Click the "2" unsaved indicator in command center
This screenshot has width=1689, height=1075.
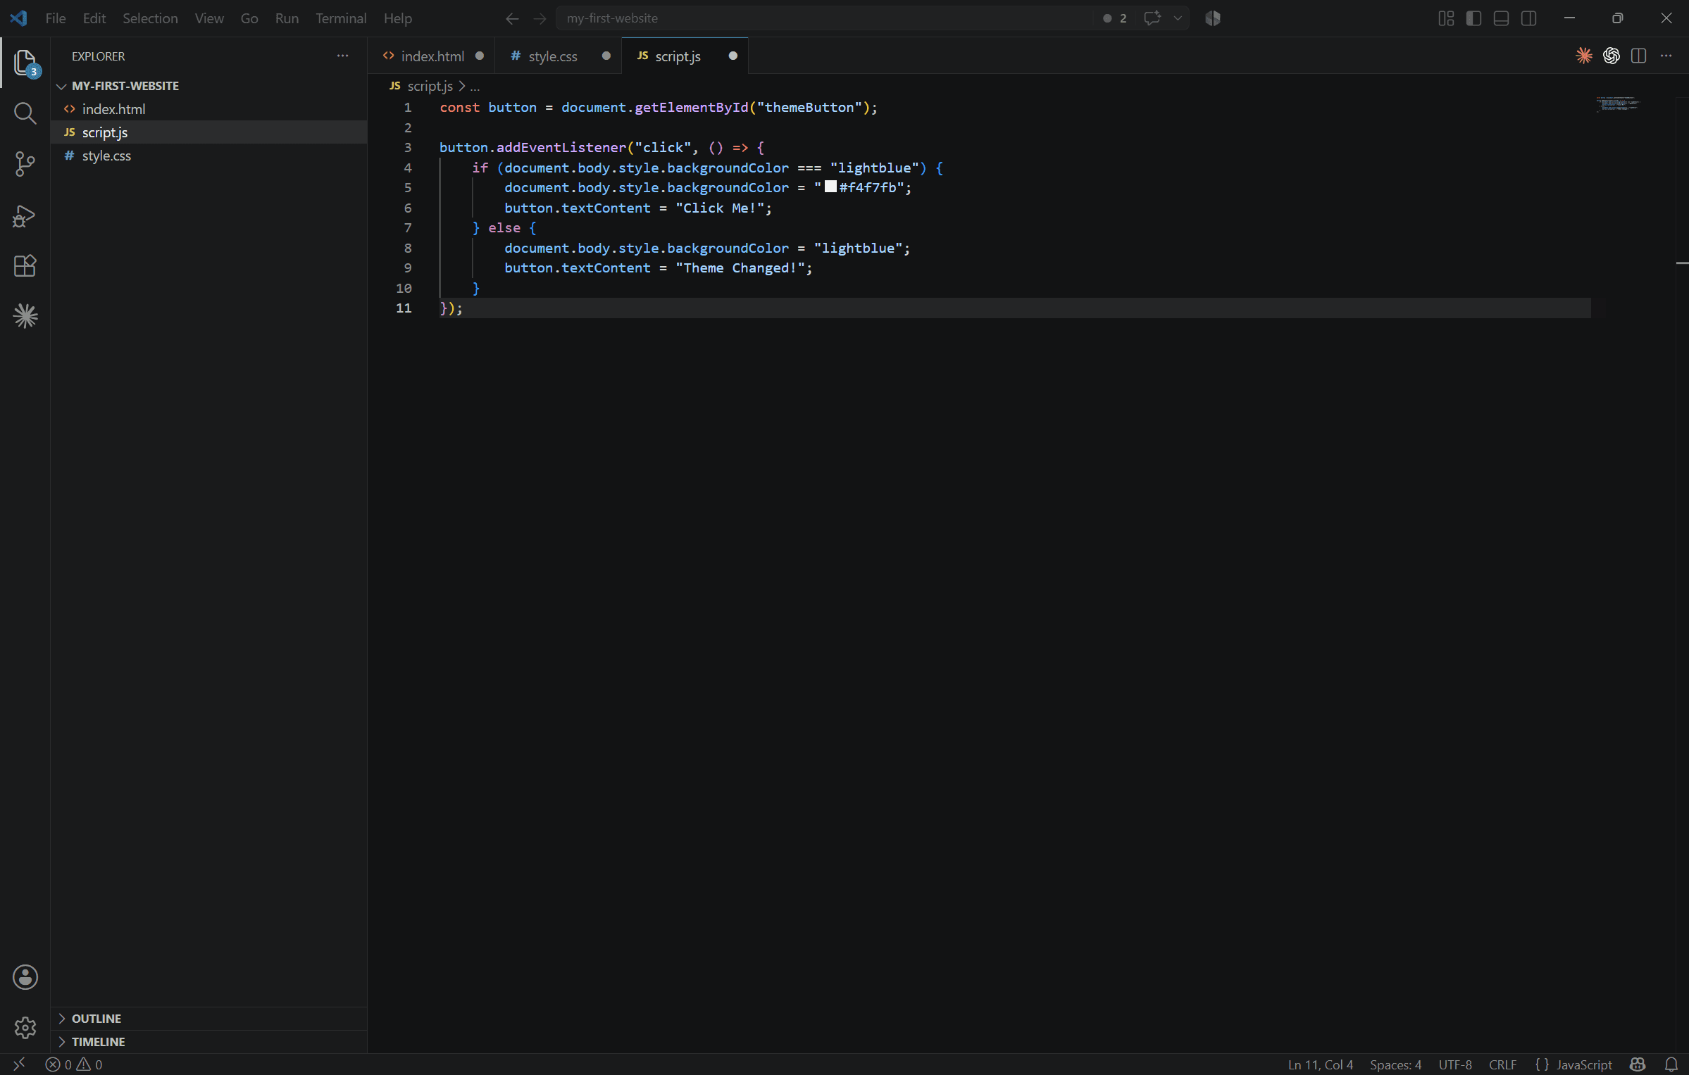[x=1115, y=18]
